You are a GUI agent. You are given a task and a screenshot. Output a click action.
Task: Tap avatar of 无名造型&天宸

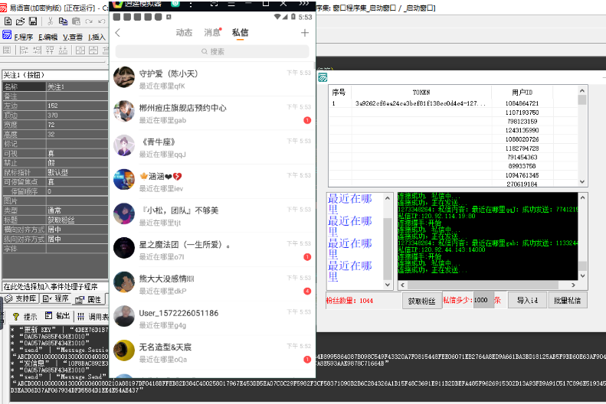point(124,350)
